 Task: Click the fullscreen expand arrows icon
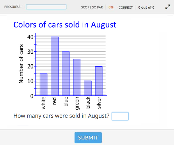pyautogui.click(x=167, y=7)
